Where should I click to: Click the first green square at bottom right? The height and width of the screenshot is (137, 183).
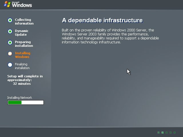click(x=158, y=132)
